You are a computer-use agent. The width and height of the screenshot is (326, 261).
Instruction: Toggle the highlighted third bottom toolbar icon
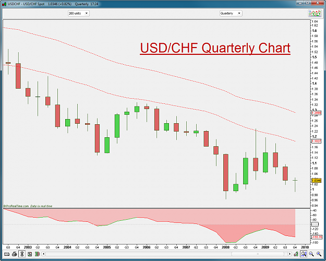[x=22, y=254]
